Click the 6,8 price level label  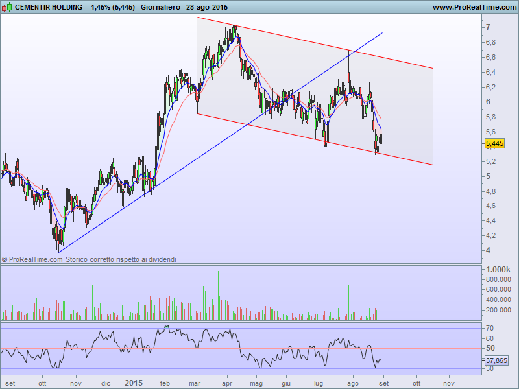pyautogui.click(x=491, y=42)
